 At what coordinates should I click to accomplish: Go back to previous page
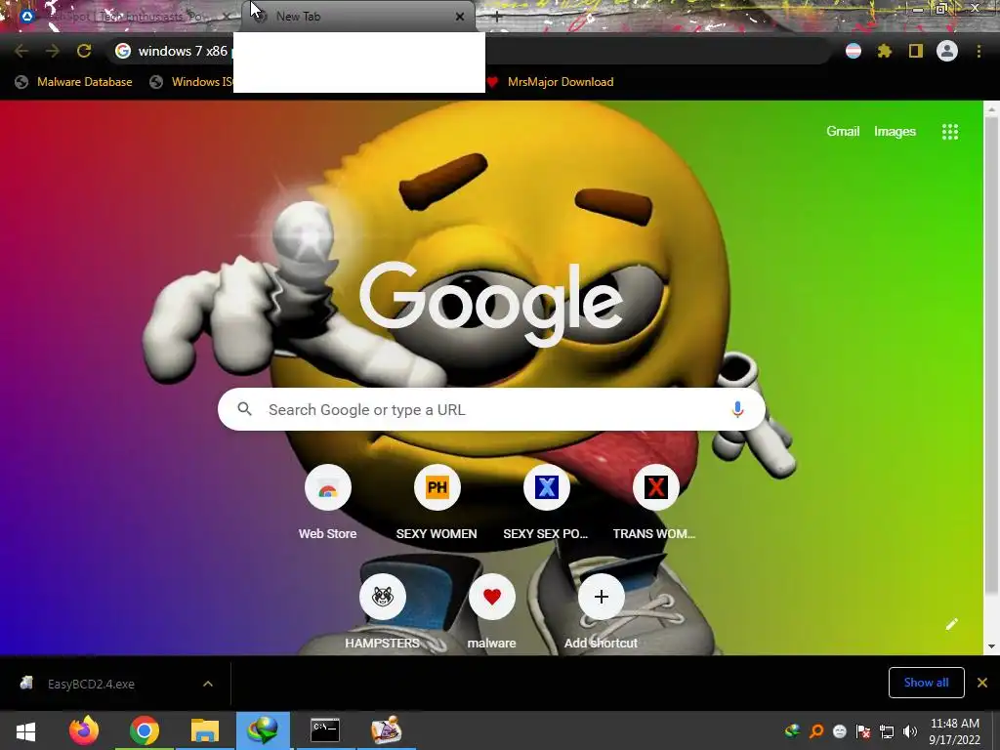click(21, 51)
